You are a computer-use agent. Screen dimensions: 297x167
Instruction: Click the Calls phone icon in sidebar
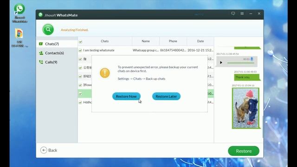[41, 62]
